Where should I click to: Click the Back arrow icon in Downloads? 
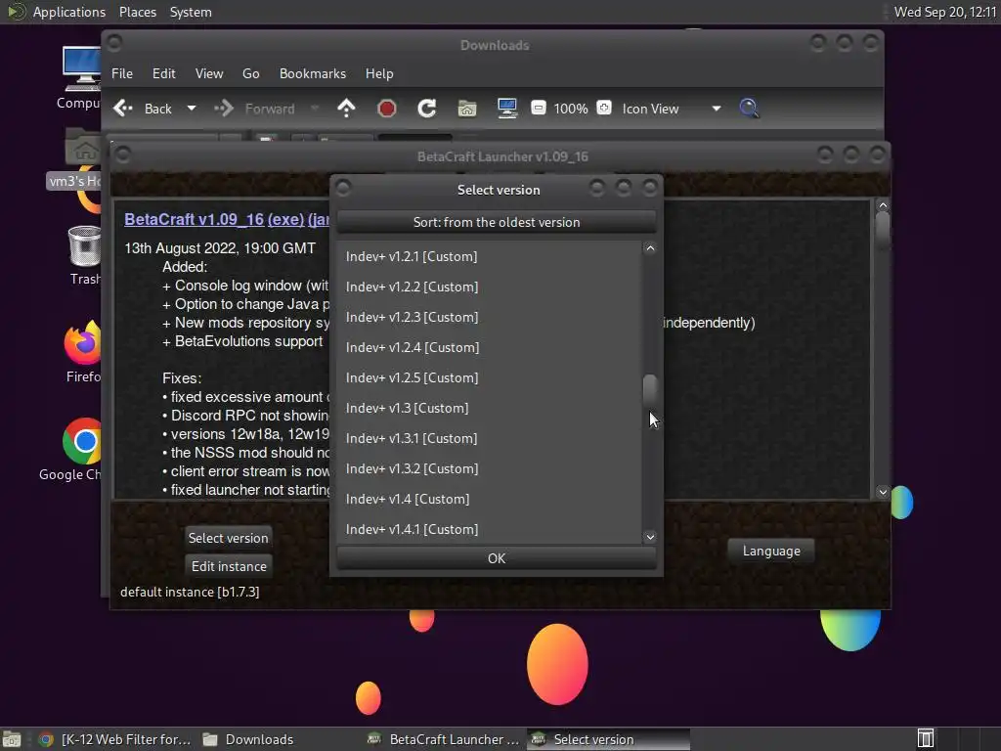point(123,109)
